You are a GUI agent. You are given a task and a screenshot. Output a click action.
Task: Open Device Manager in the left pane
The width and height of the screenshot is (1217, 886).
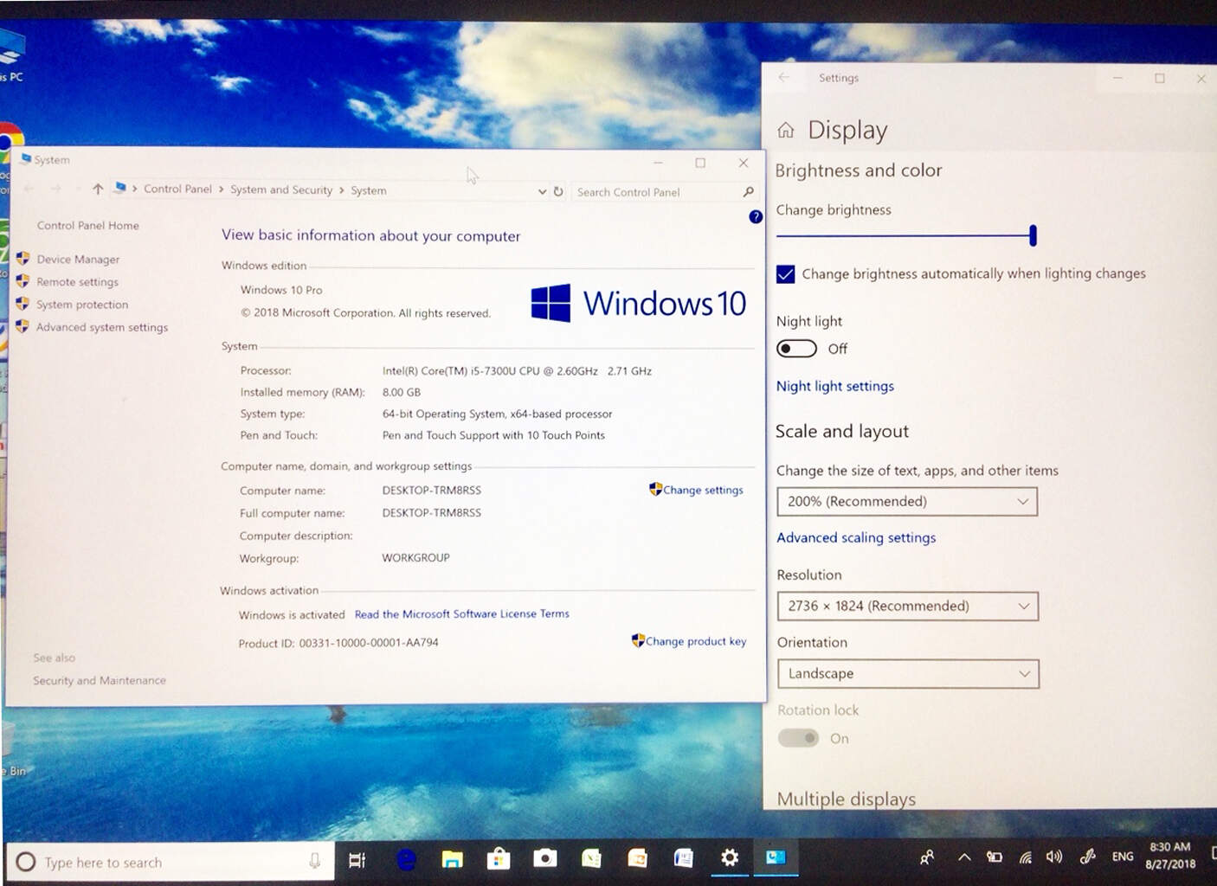pos(78,260)
